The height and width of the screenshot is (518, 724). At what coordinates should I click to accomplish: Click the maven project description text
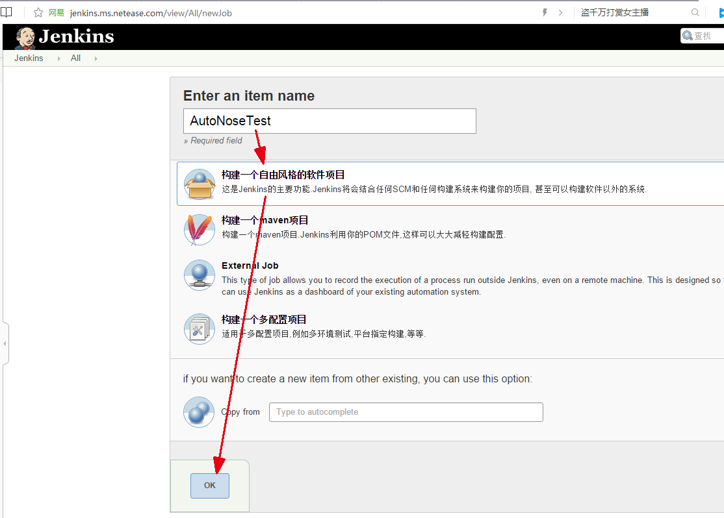363,234
